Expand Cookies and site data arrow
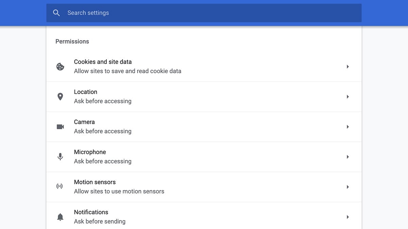 click(x=347, y=66)
